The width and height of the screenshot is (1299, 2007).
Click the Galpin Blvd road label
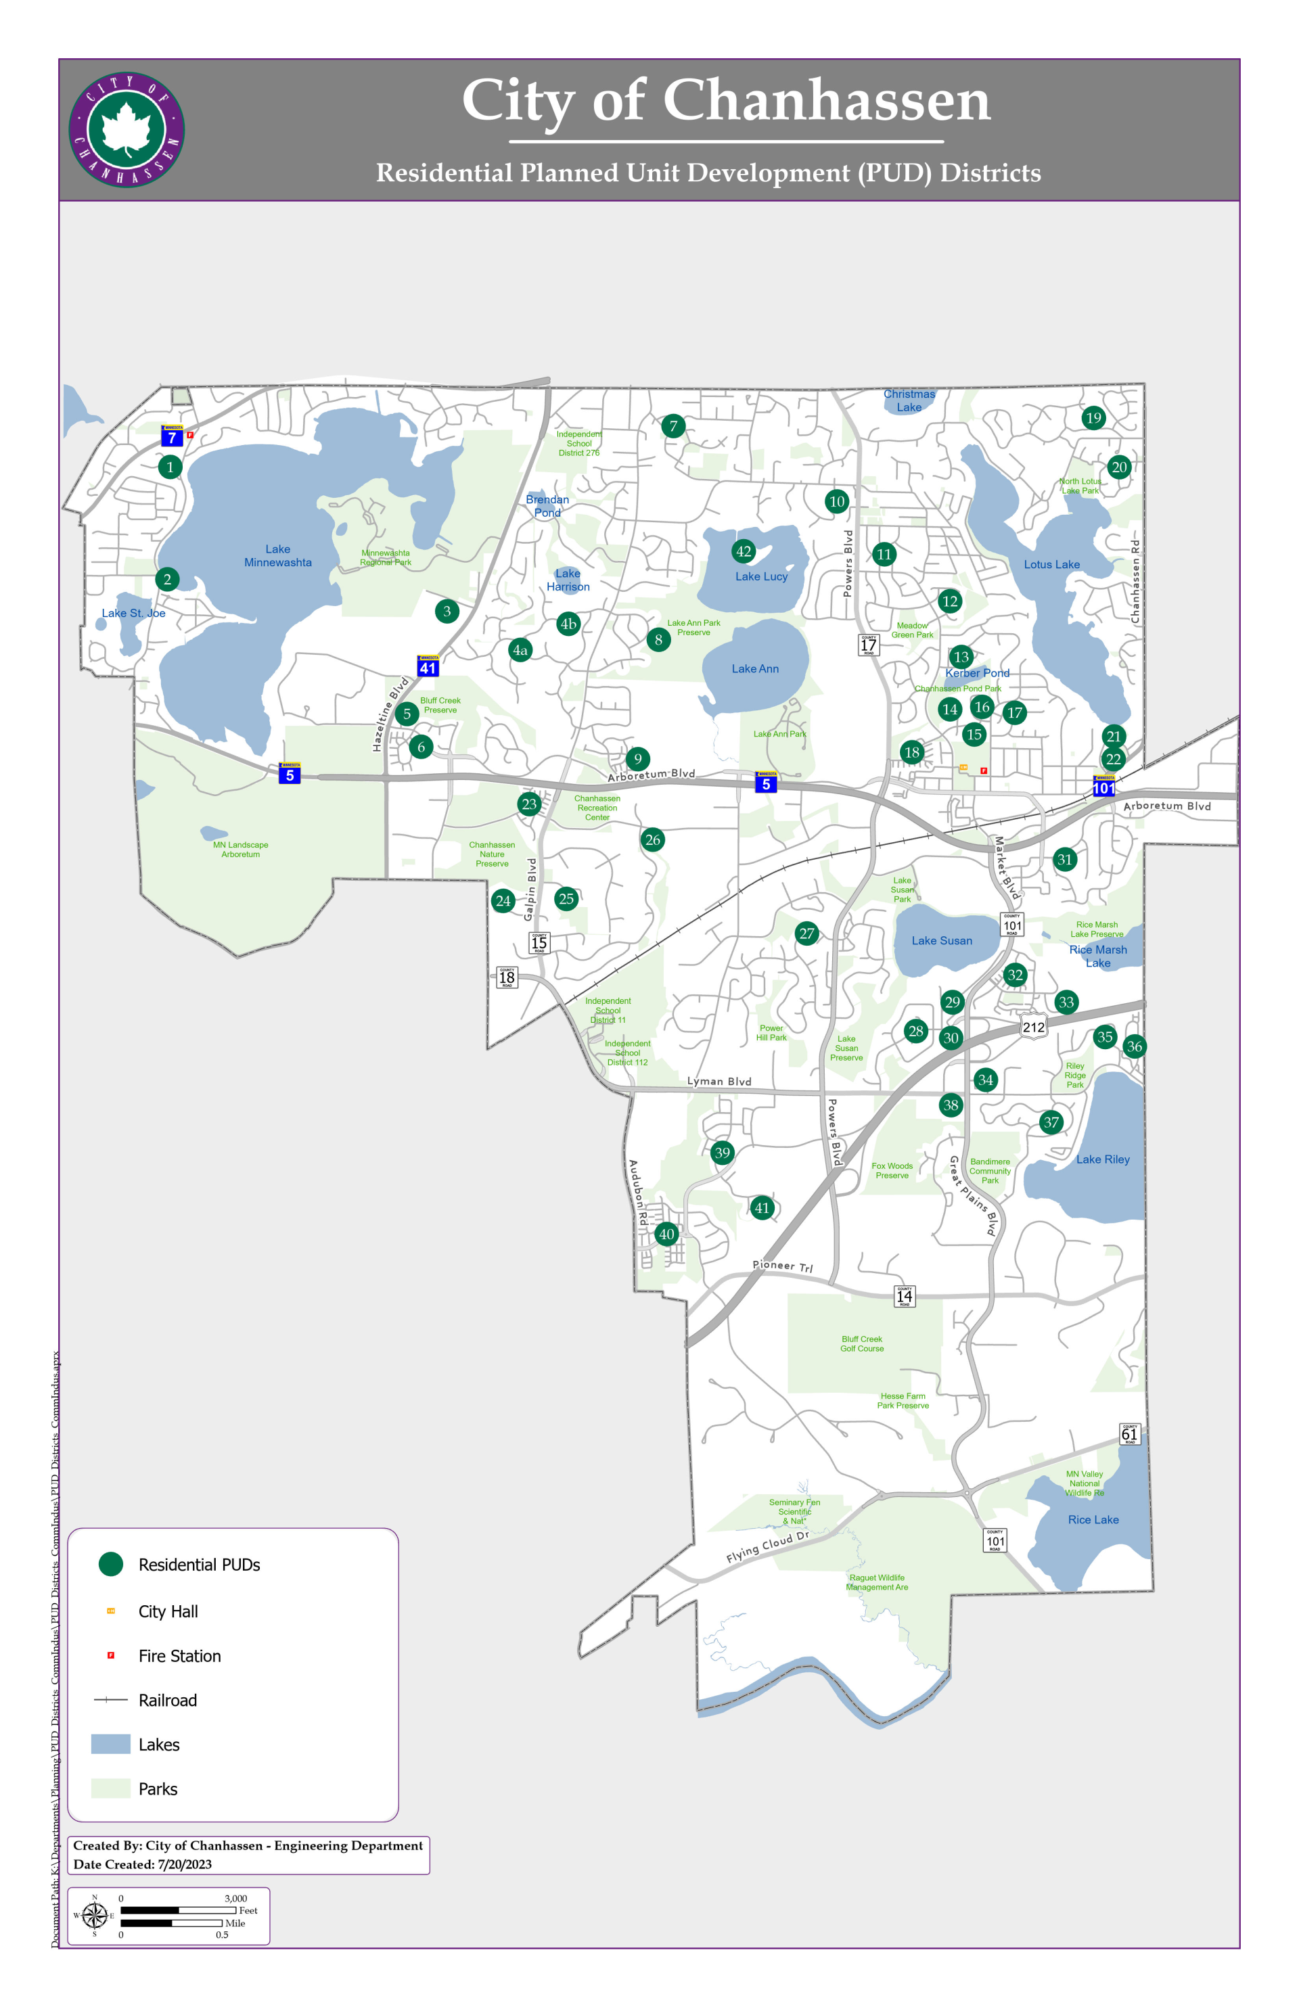pyautogui.click(x=530, y=890)
